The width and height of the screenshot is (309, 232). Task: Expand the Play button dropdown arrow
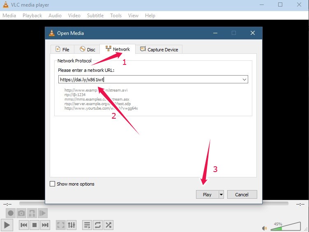point(221,195)
